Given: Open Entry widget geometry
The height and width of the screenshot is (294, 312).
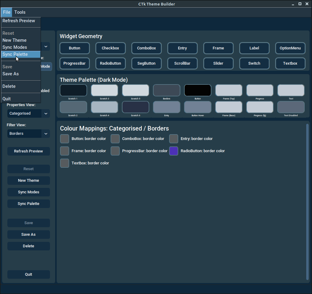Looking at the screenshot, I should coord(183,48).
